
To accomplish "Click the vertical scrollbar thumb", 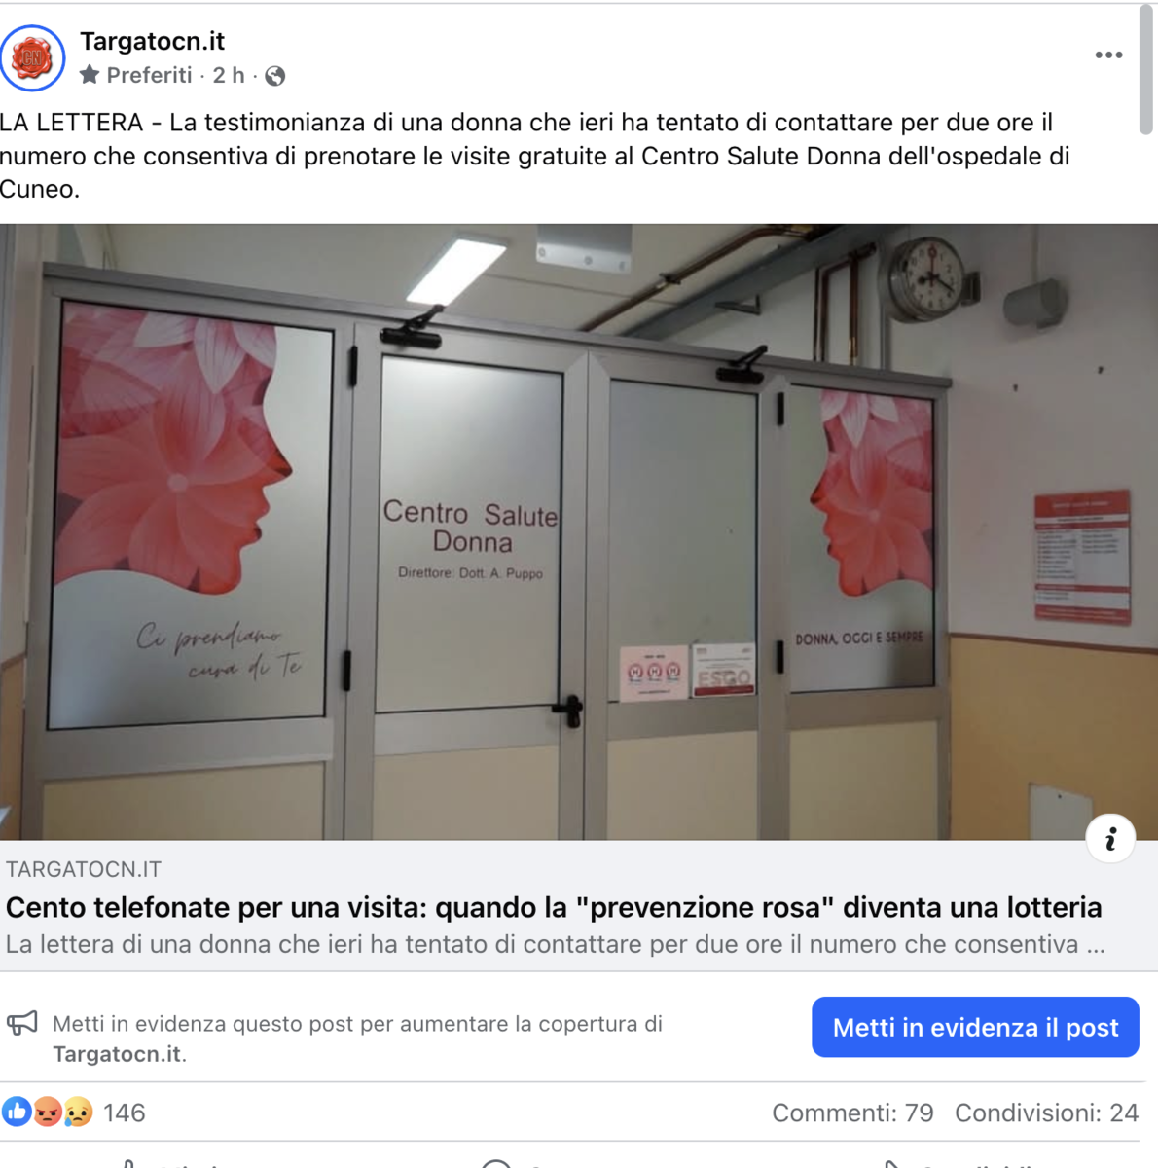I will tap(1146, 70).
